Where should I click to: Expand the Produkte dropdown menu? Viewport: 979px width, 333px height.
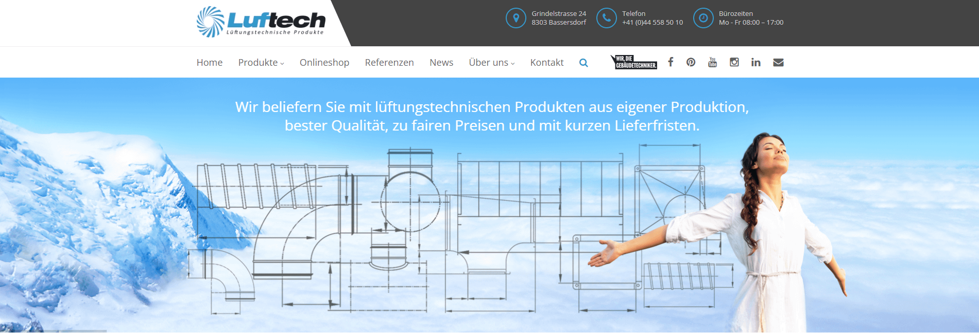point(261,63)
